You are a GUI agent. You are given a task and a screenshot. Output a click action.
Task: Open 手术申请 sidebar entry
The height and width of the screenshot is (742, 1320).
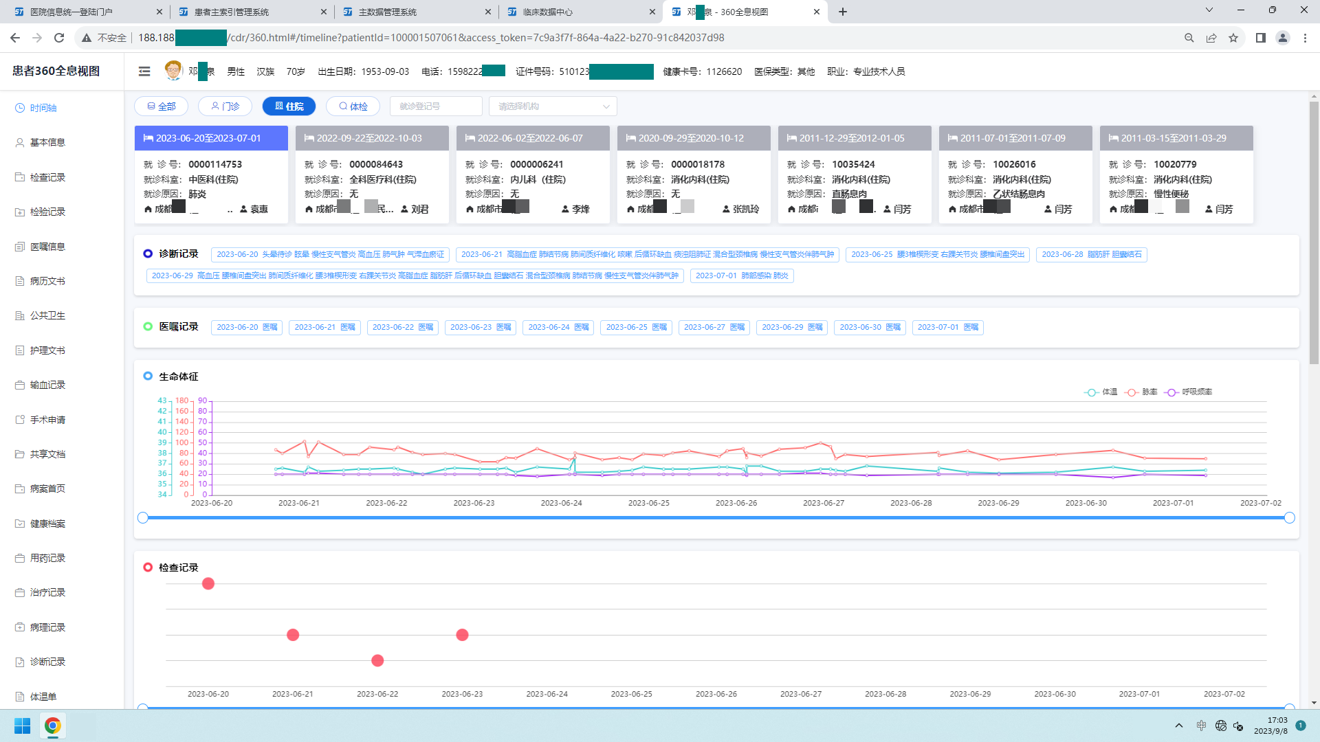[x=47, y=420]
